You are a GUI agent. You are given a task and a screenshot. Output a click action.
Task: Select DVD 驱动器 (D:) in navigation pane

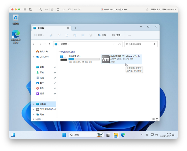pyautogui.click(x=46, y=109)
